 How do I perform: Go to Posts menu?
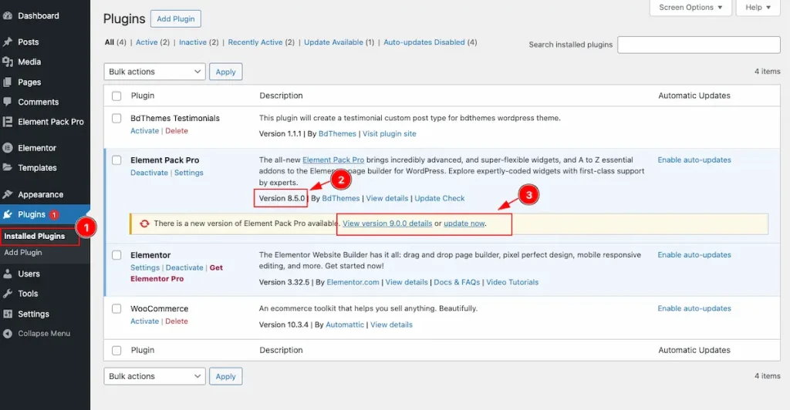click(29, 42)
